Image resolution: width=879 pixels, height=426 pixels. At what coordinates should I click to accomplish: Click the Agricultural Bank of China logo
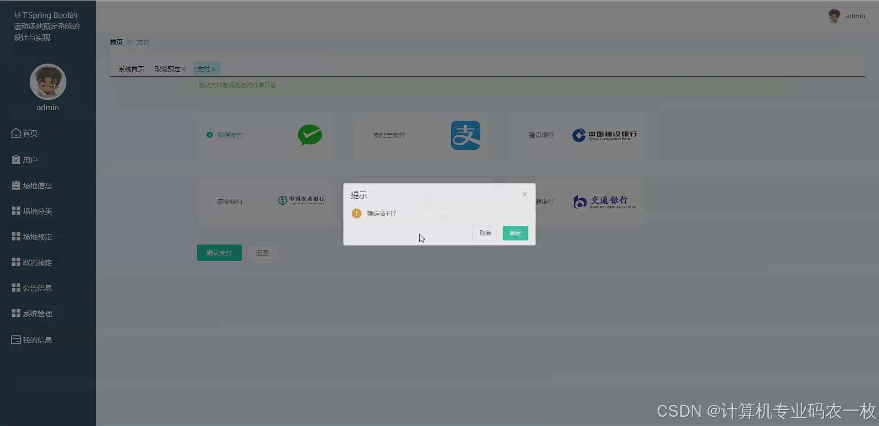(301, 200)
